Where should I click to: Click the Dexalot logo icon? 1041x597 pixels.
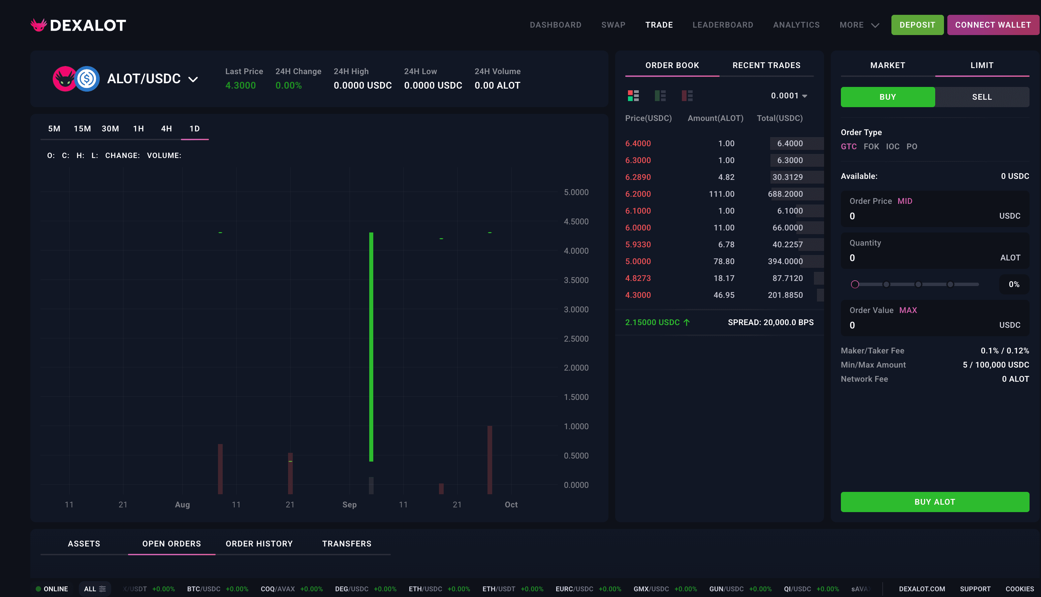(38, 25)
